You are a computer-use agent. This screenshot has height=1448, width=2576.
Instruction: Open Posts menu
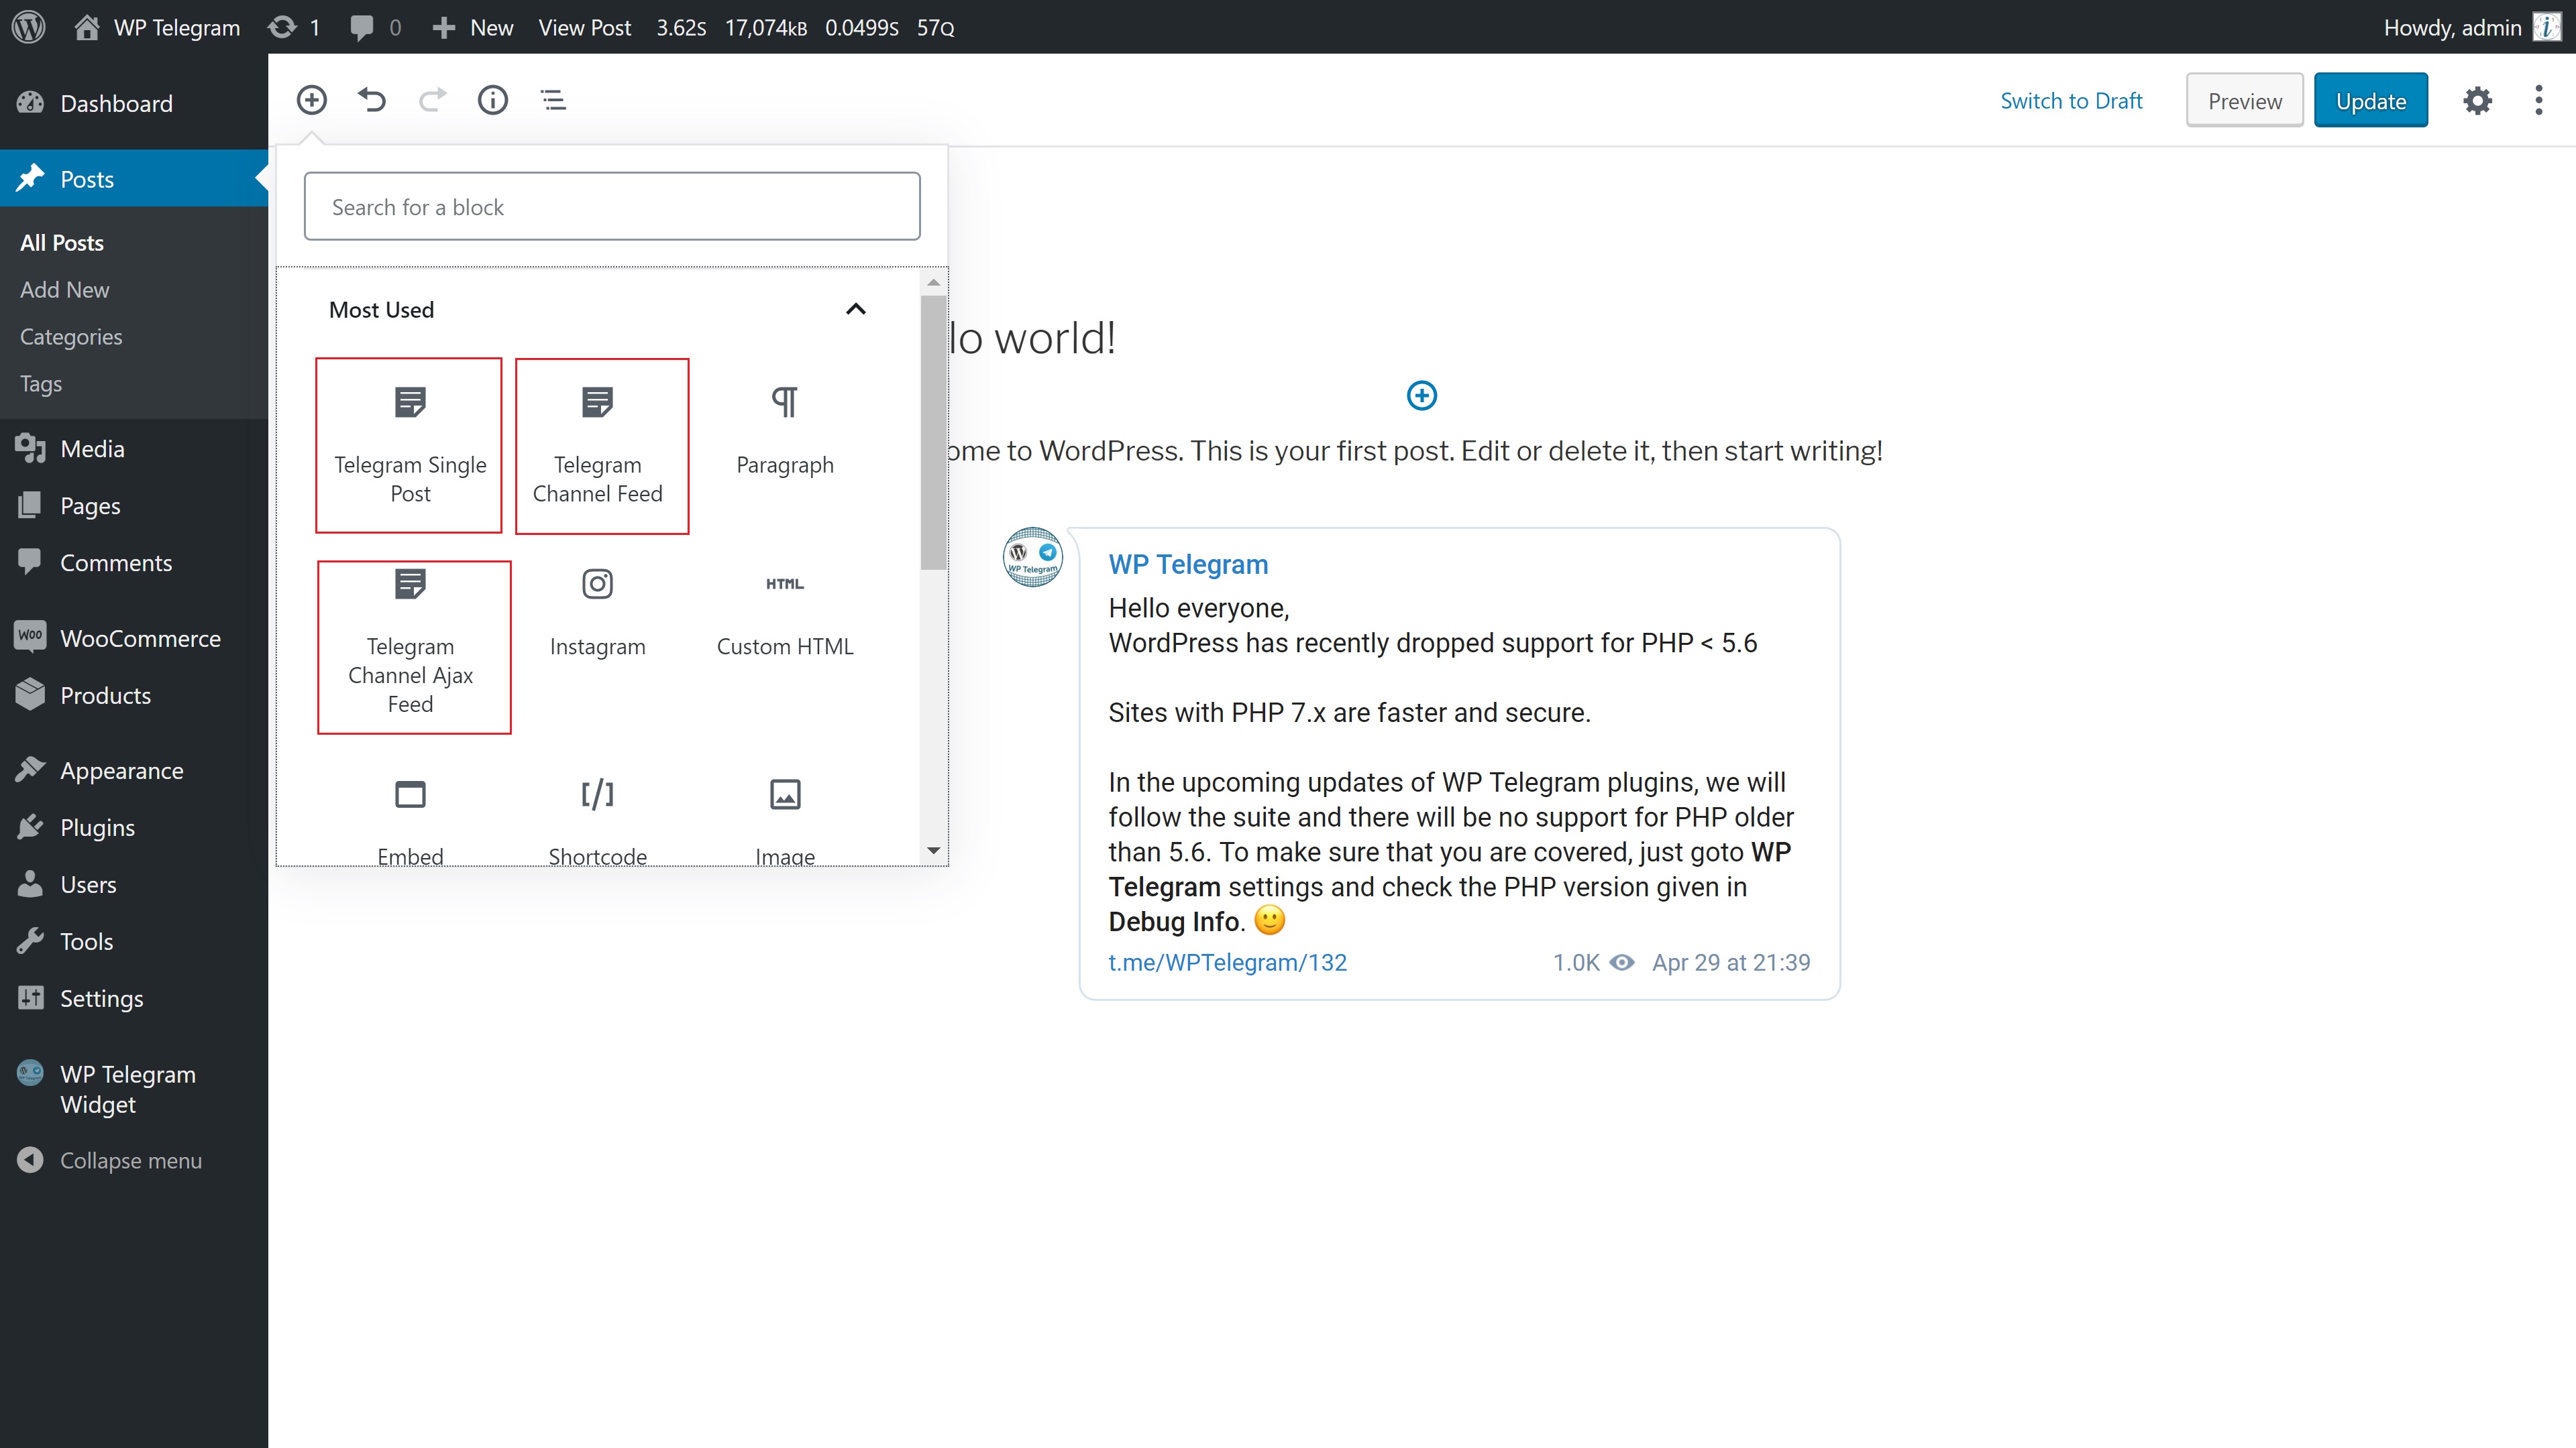pyautogui.click(x=134, y=179)
